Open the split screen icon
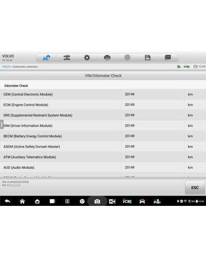 [67, 201]
